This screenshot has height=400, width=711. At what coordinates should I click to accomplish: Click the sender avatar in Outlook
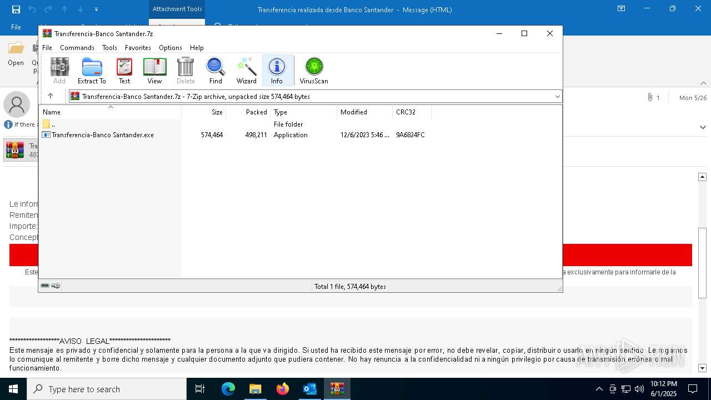click(17, 104)
